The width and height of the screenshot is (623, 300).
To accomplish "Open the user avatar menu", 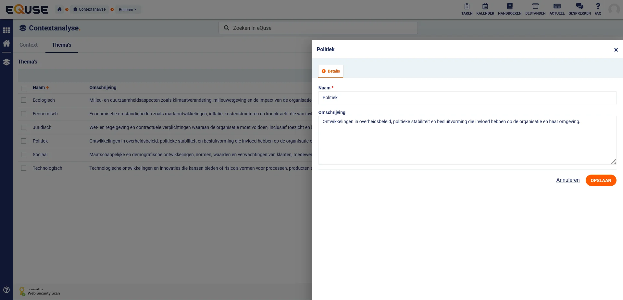I will click(614, 9).
